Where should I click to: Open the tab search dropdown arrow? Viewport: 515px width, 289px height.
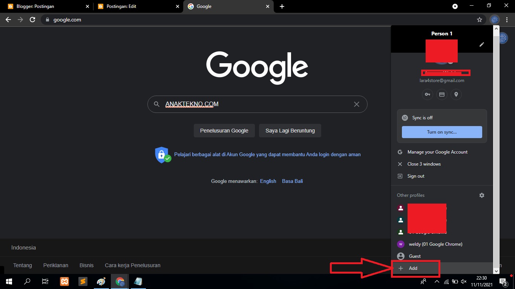[x=455, y=6]
